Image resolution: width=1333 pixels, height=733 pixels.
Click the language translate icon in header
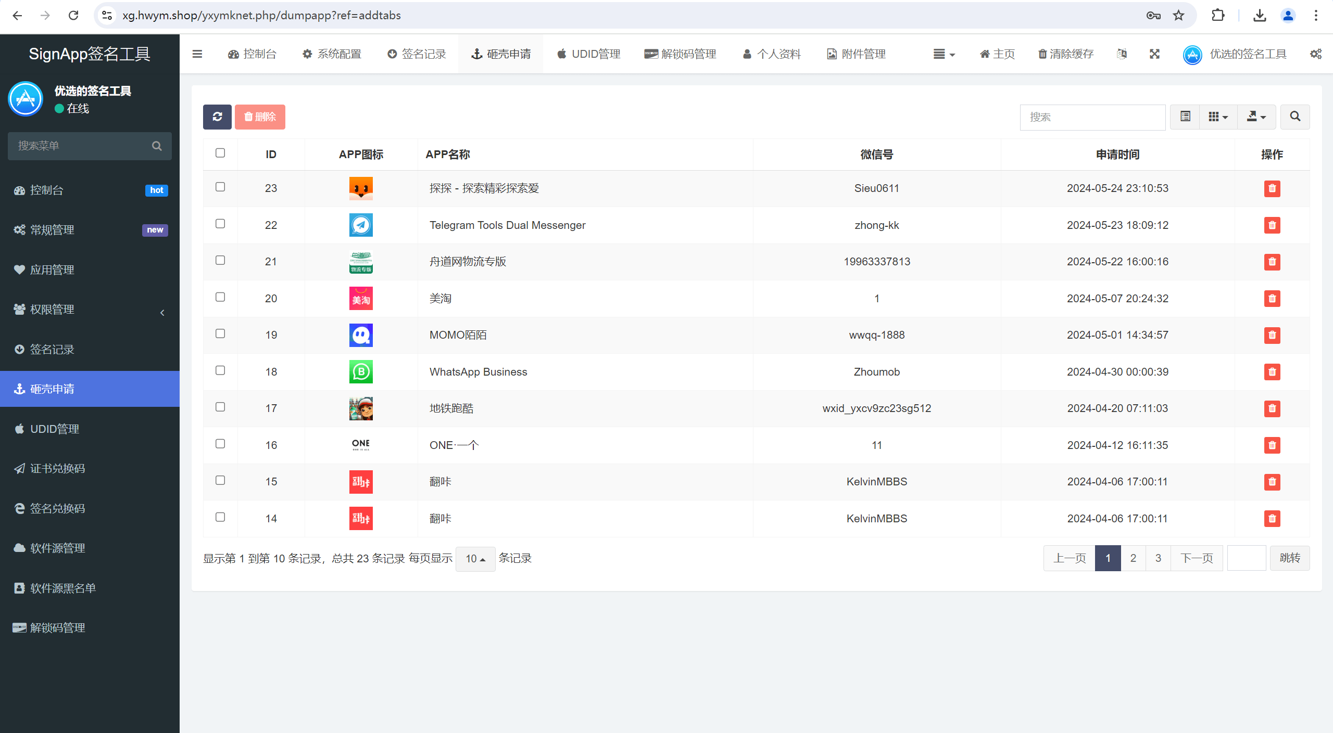click(1122, 54)
